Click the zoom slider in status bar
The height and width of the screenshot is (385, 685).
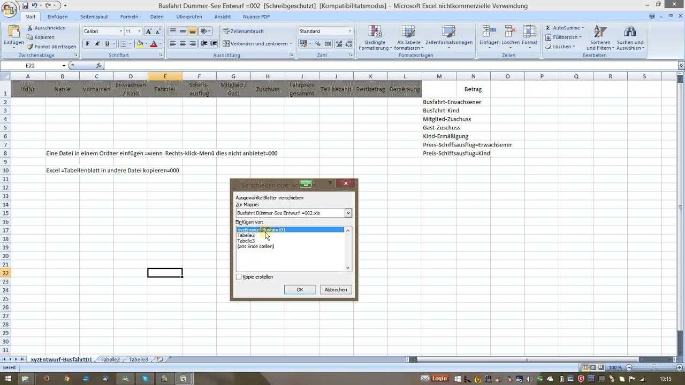[x=654, y=367]
